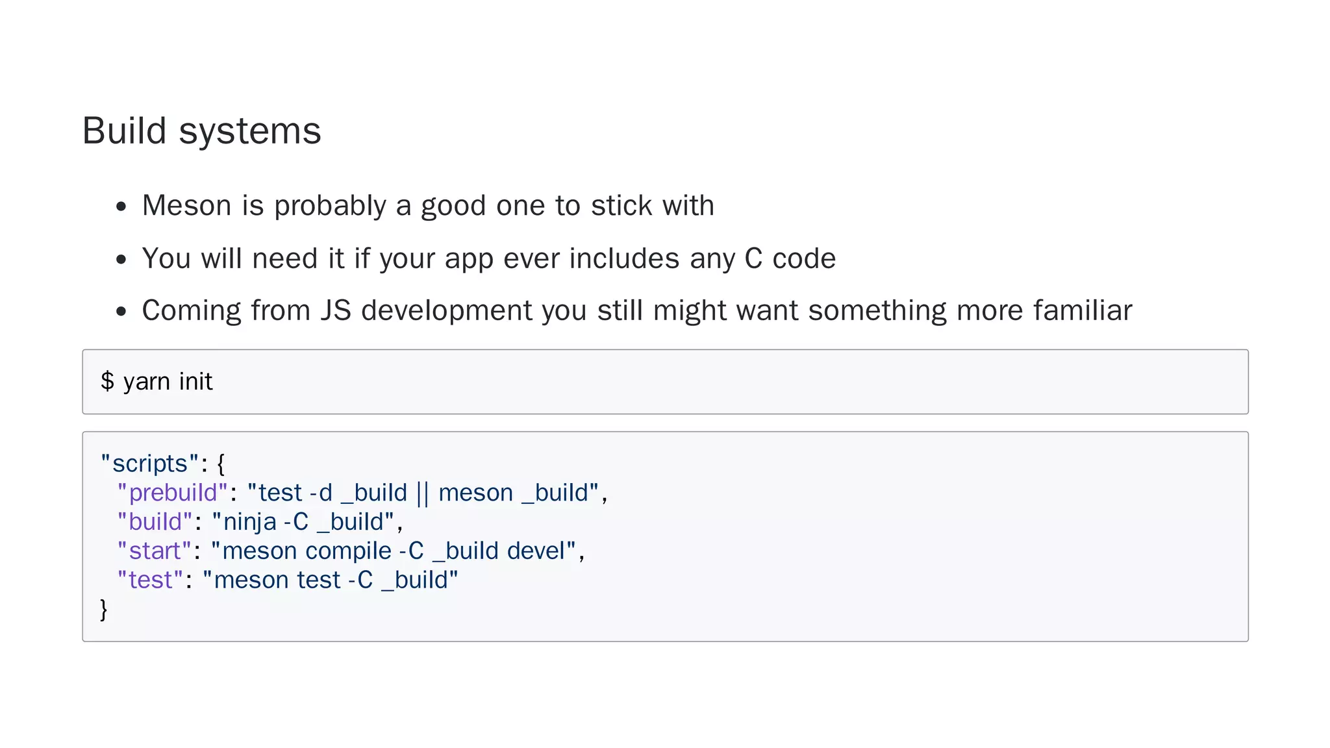1330x748 pixels.
Task: Click the "meson test -C _build" value
Action: pos(330,580)
